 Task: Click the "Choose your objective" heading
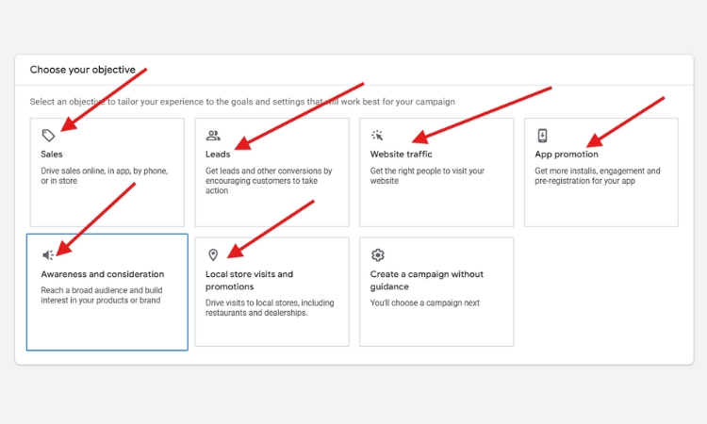tap(83, 70)
